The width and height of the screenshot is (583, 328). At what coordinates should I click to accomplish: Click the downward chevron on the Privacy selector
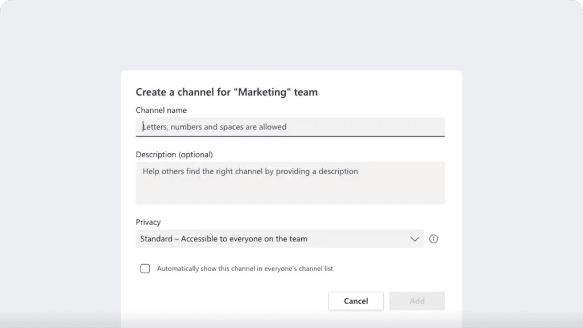414,239
